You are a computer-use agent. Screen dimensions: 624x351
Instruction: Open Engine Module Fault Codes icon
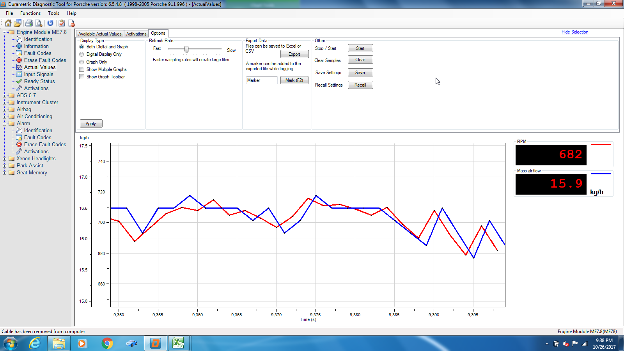point(19,53)
